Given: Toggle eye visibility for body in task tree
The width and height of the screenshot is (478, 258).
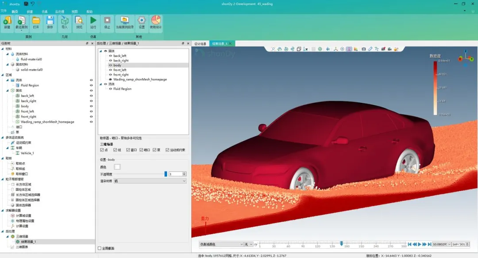Looking at the screenshot, I should [91, 106].
